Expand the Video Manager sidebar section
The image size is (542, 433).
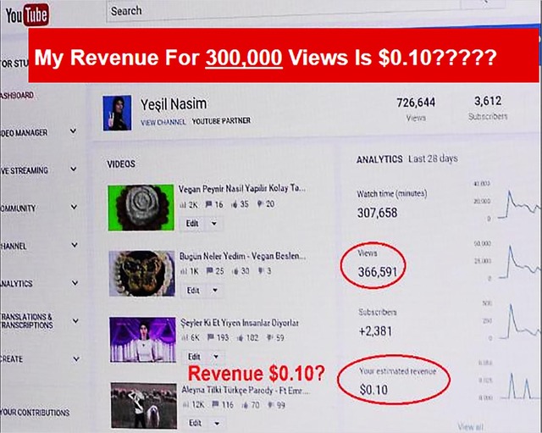74,132
